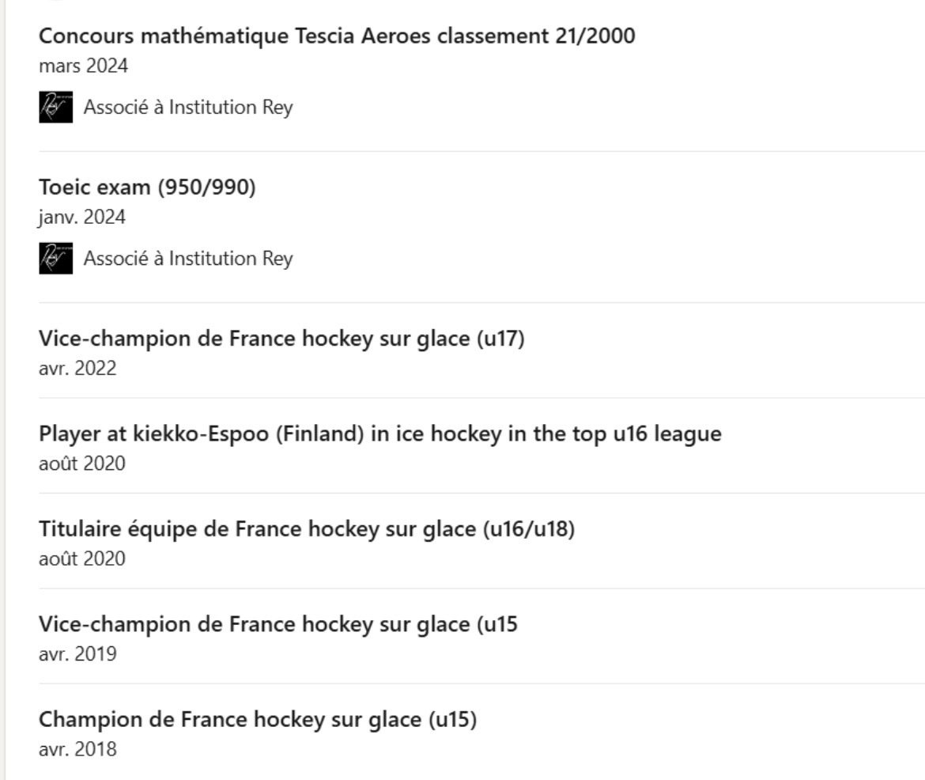The image size is (925, 780).
Task: Click 'août 2020' under Titulaire équipe entry
Action: coord(82,558)
